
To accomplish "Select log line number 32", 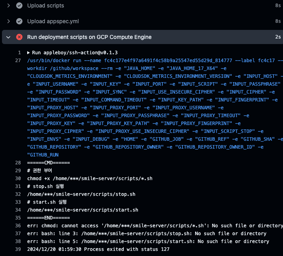I will 18,194.
